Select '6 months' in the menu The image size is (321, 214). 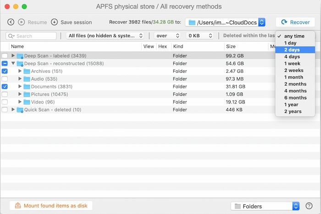click(x=295, y=98)
